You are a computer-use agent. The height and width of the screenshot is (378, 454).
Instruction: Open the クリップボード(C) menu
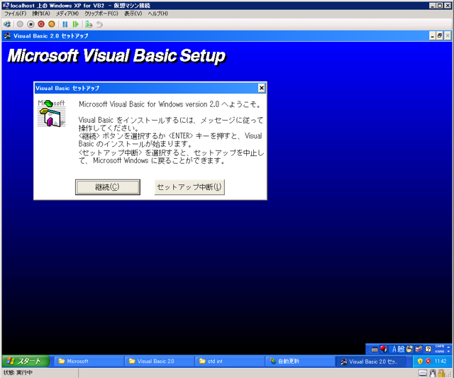coord(101,13)
